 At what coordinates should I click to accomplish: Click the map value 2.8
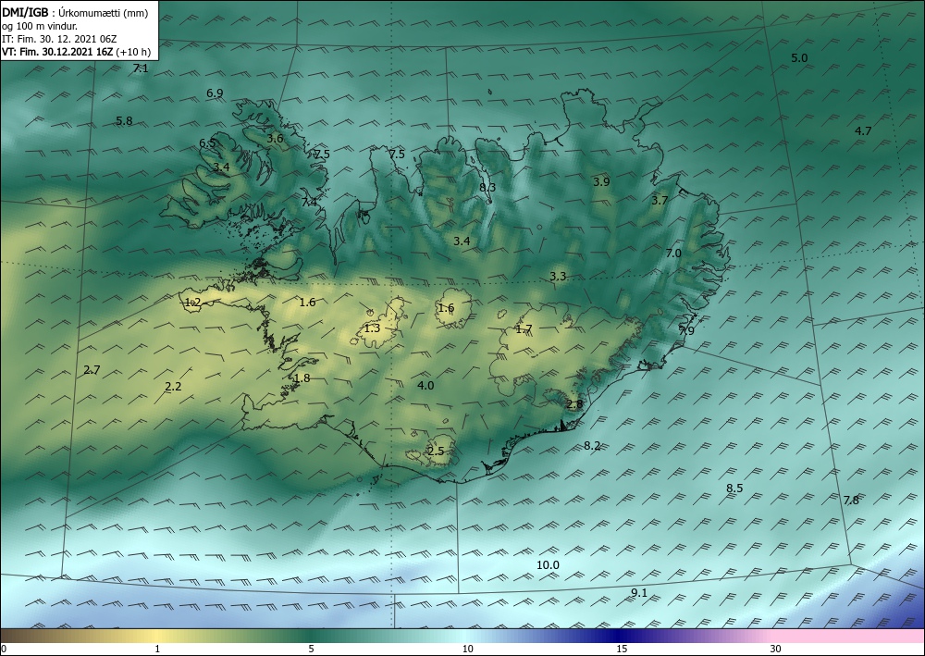click(574, 404)
